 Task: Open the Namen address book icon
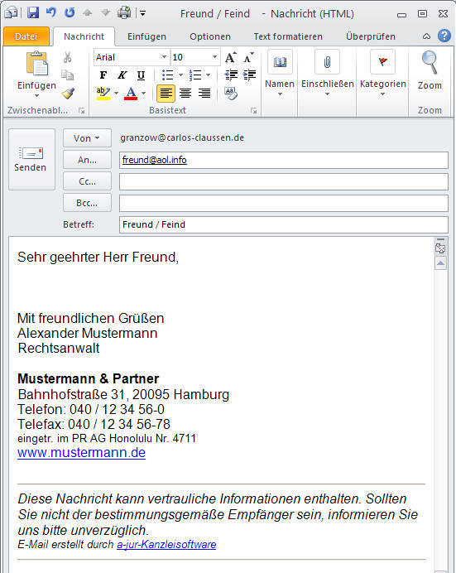point(280,62)
